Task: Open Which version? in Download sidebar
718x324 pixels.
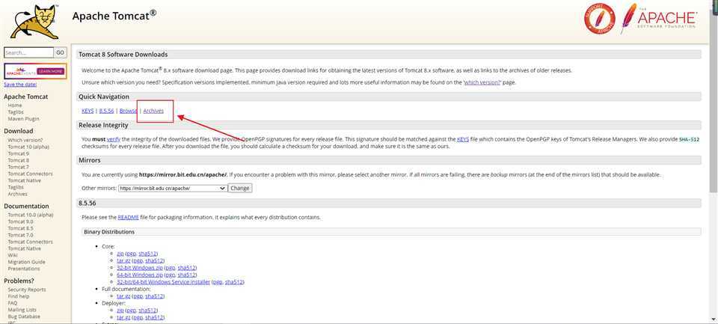Action: tap(25, 140)
